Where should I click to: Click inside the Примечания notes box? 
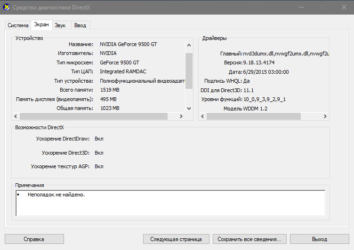pos(169,202)
